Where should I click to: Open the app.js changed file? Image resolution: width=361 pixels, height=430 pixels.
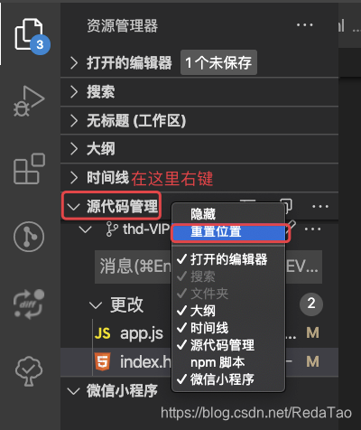(x=129, y=333)
